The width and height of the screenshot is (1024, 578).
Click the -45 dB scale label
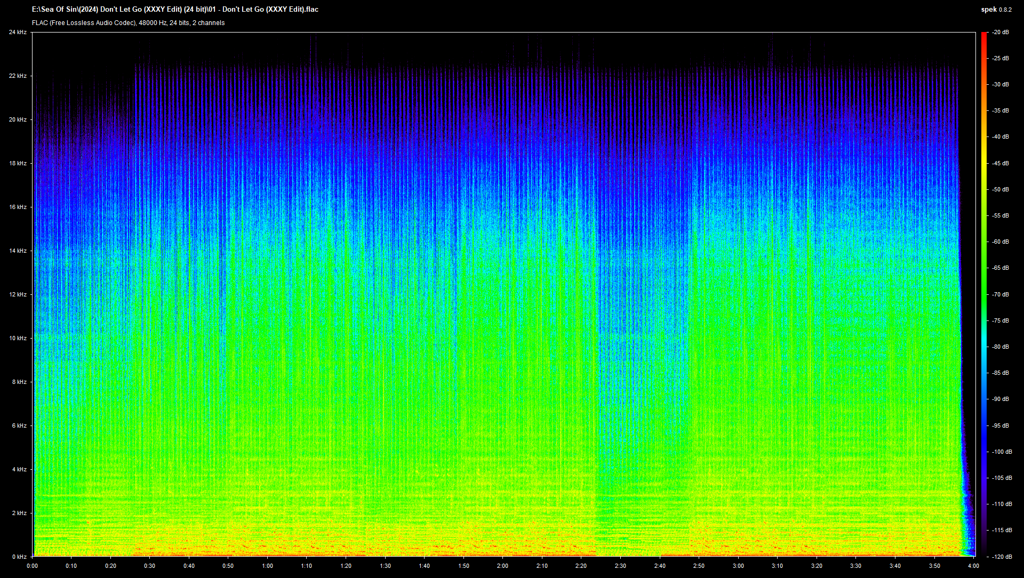(1001, 163)
